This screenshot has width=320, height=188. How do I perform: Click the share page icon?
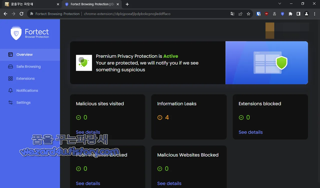(x=240, y=14)
